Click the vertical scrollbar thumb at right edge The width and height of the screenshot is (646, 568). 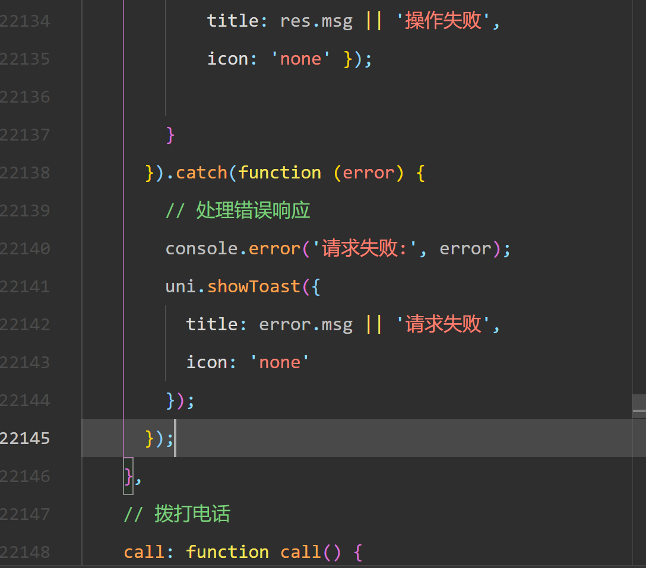coord(639,406)
